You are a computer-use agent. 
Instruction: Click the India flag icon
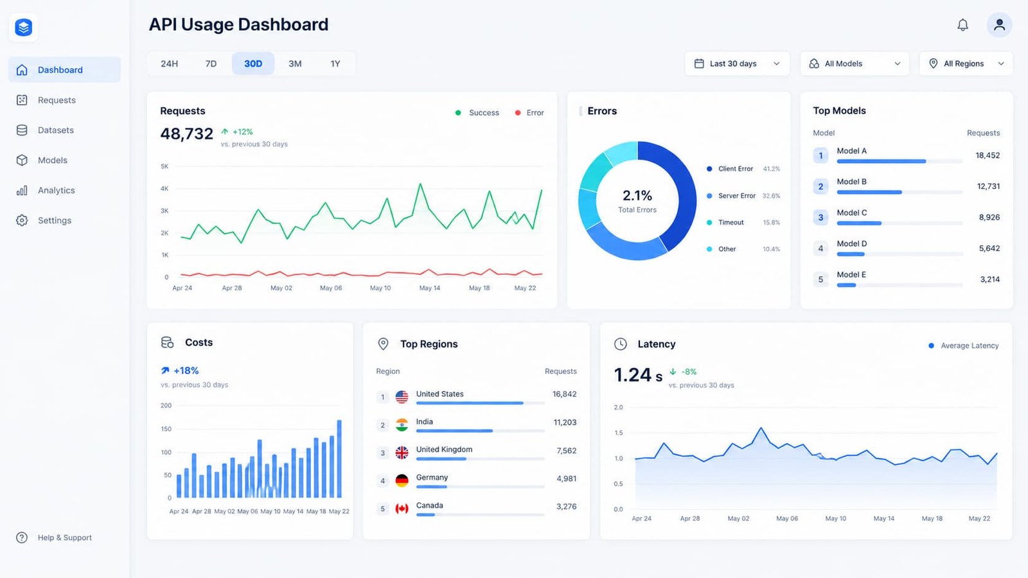(x=402, y=425)
